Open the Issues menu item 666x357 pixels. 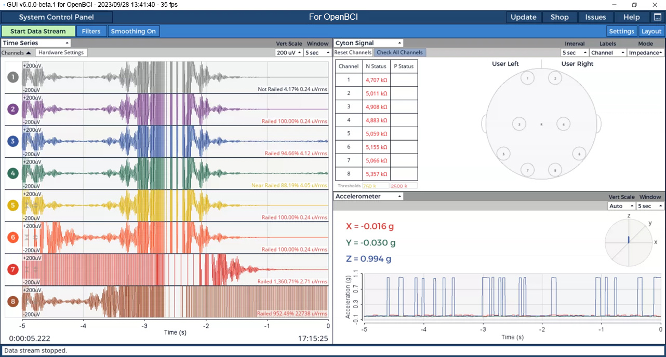[x=595, y=17]
